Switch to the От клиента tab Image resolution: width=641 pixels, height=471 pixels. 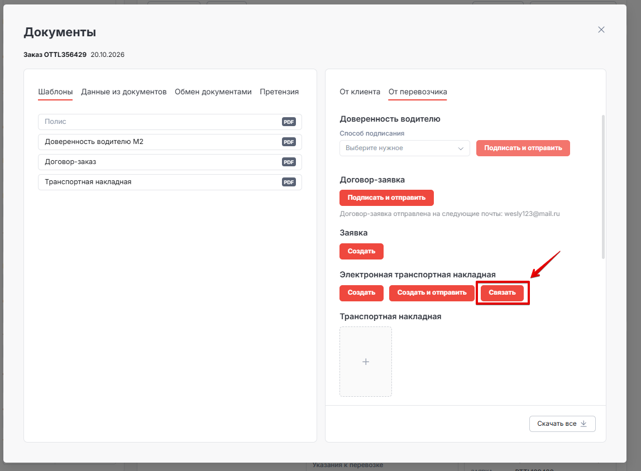(x=360, y=92)
